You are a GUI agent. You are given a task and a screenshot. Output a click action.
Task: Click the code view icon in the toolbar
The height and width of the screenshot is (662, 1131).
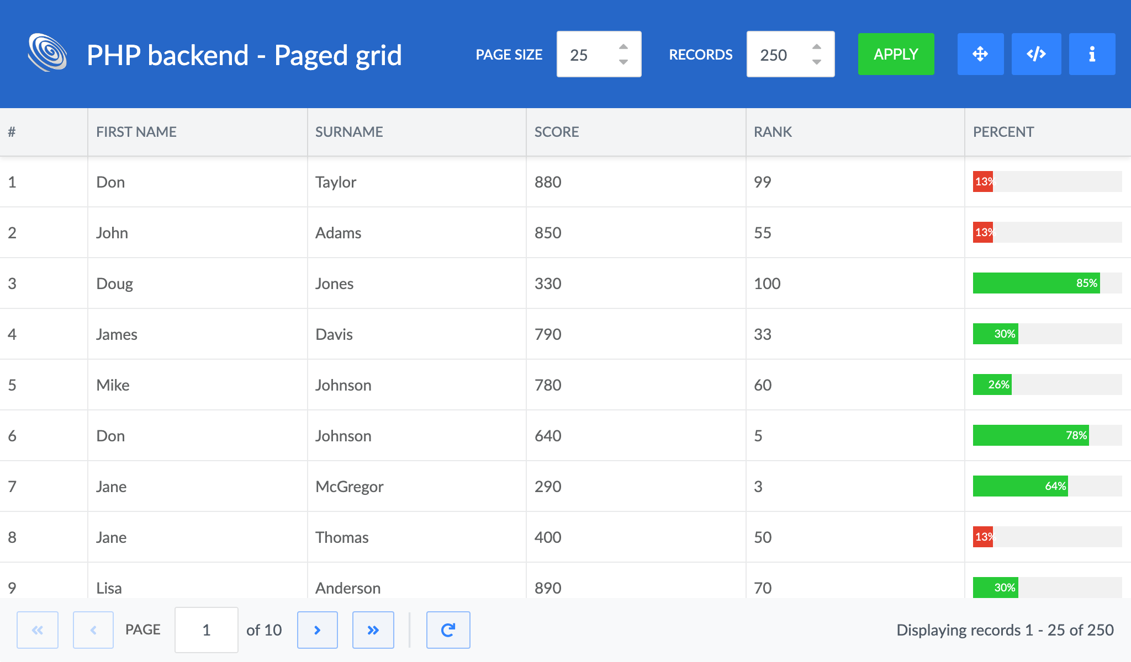(1036, 54)
